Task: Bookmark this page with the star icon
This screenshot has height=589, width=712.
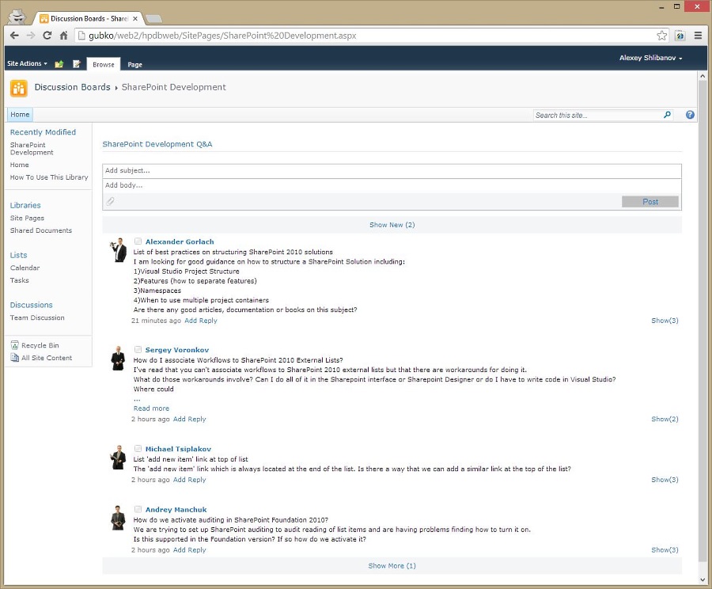Action: point(661,36)
